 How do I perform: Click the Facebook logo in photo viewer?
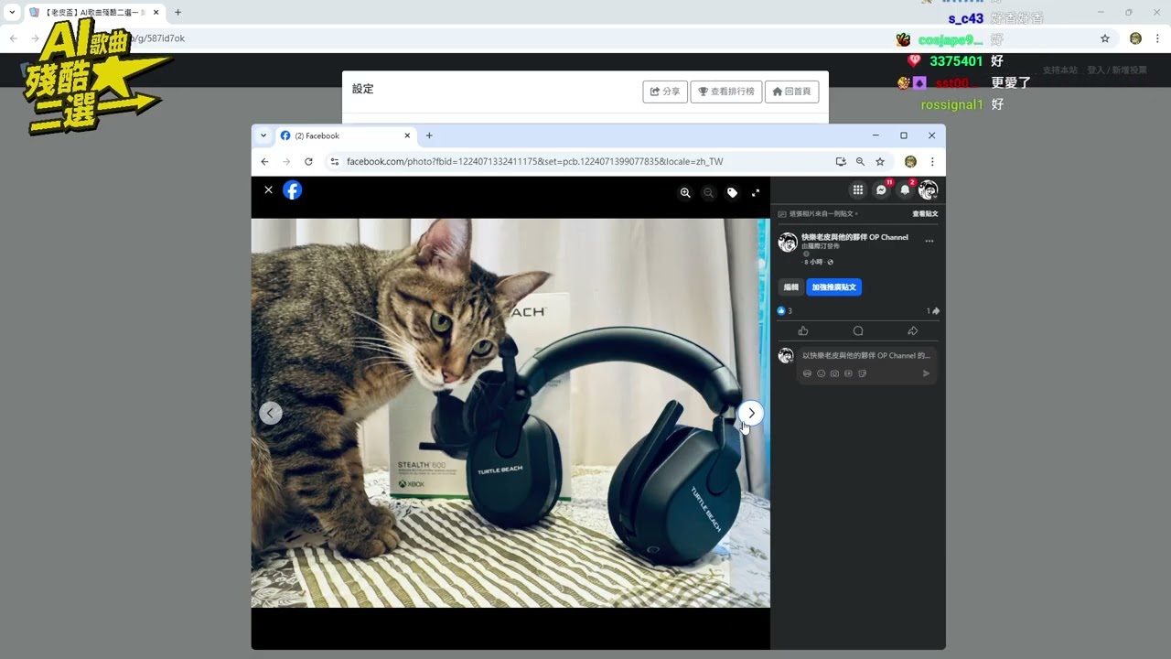292,189
